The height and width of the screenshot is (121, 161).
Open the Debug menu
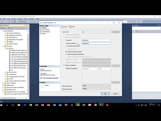click(20, 19)
